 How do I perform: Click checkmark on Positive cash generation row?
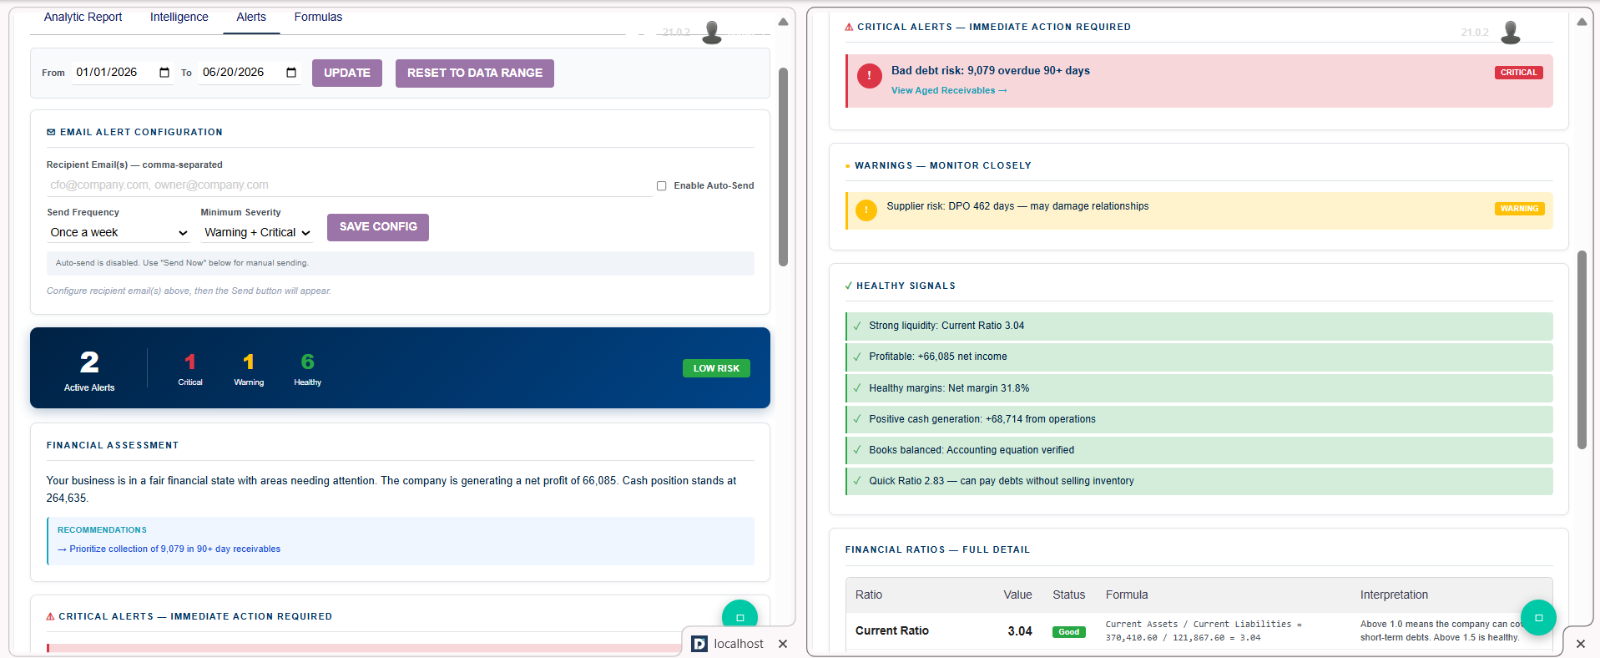tap(857, 419)
